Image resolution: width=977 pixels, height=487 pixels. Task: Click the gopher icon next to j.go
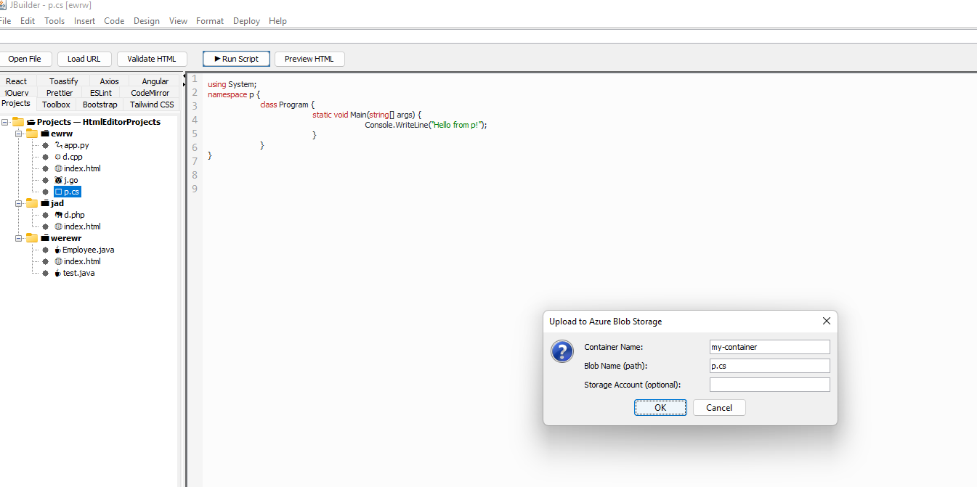[59, 180]
